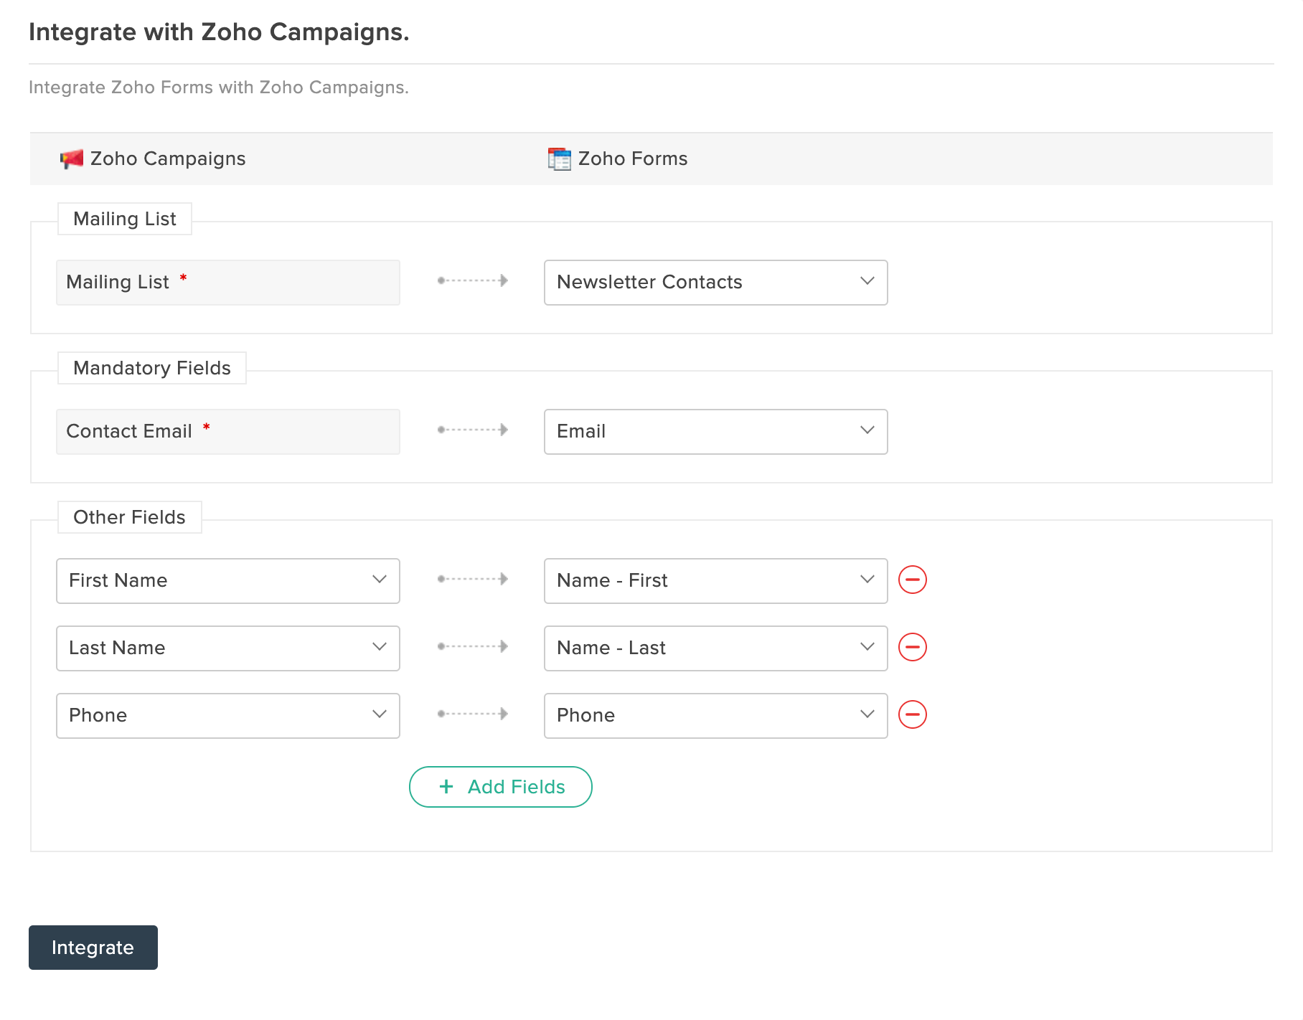Image resolution: width=1303 pixels, height=1020 pixels.
Task: Open the First Name campaigns field dropdown
Action: (228, 581)
